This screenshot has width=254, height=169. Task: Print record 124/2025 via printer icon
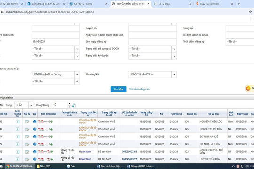point(34,137)
